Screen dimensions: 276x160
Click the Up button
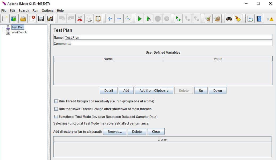[201, 90]
